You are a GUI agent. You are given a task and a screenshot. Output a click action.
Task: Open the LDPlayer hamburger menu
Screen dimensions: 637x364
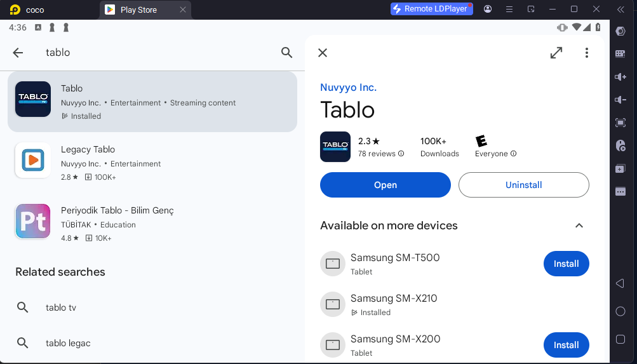click(509, 9)
